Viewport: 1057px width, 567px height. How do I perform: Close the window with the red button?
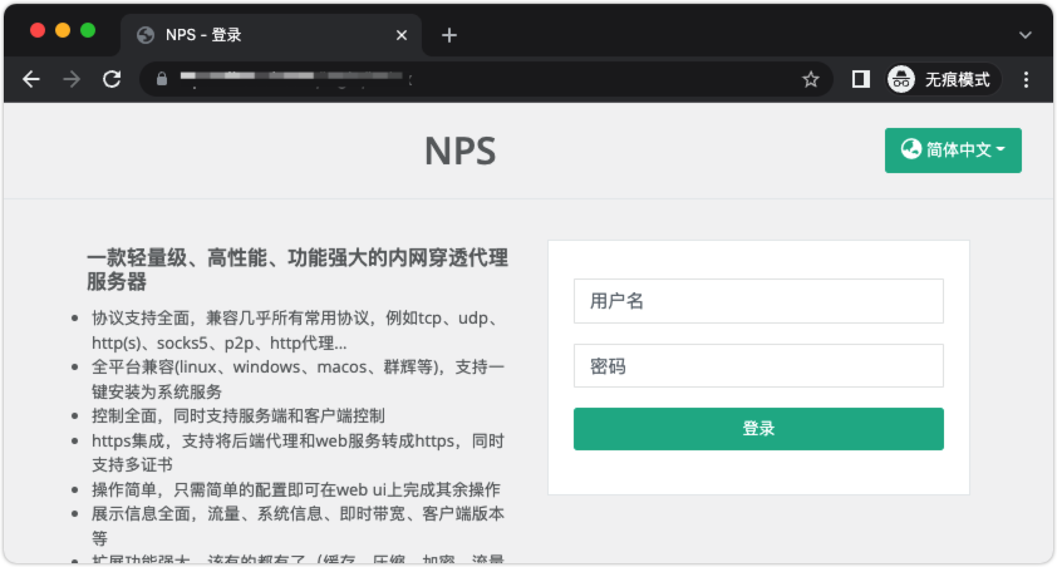[x=38, y=30]
